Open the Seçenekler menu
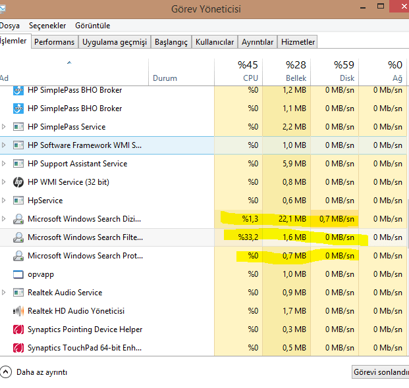This screenshot has width=409, height=388. [47, 26]
